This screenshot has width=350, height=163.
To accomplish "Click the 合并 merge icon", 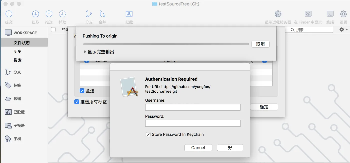I will coord(102,14).
